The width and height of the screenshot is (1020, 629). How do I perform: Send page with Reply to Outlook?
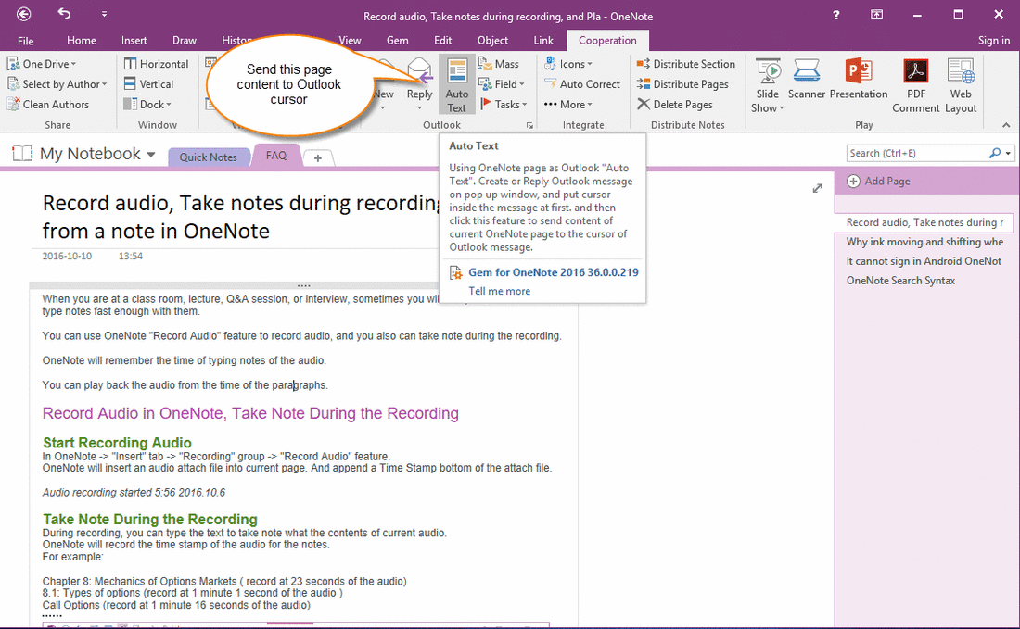[x=419, y=83]
